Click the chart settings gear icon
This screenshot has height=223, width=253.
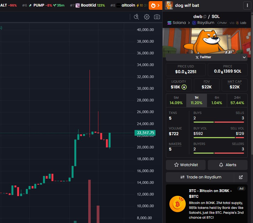(147, 17)
